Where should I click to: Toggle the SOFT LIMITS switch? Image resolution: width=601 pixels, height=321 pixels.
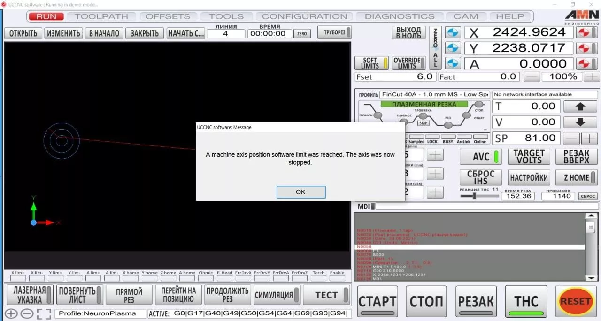point(374,63)
